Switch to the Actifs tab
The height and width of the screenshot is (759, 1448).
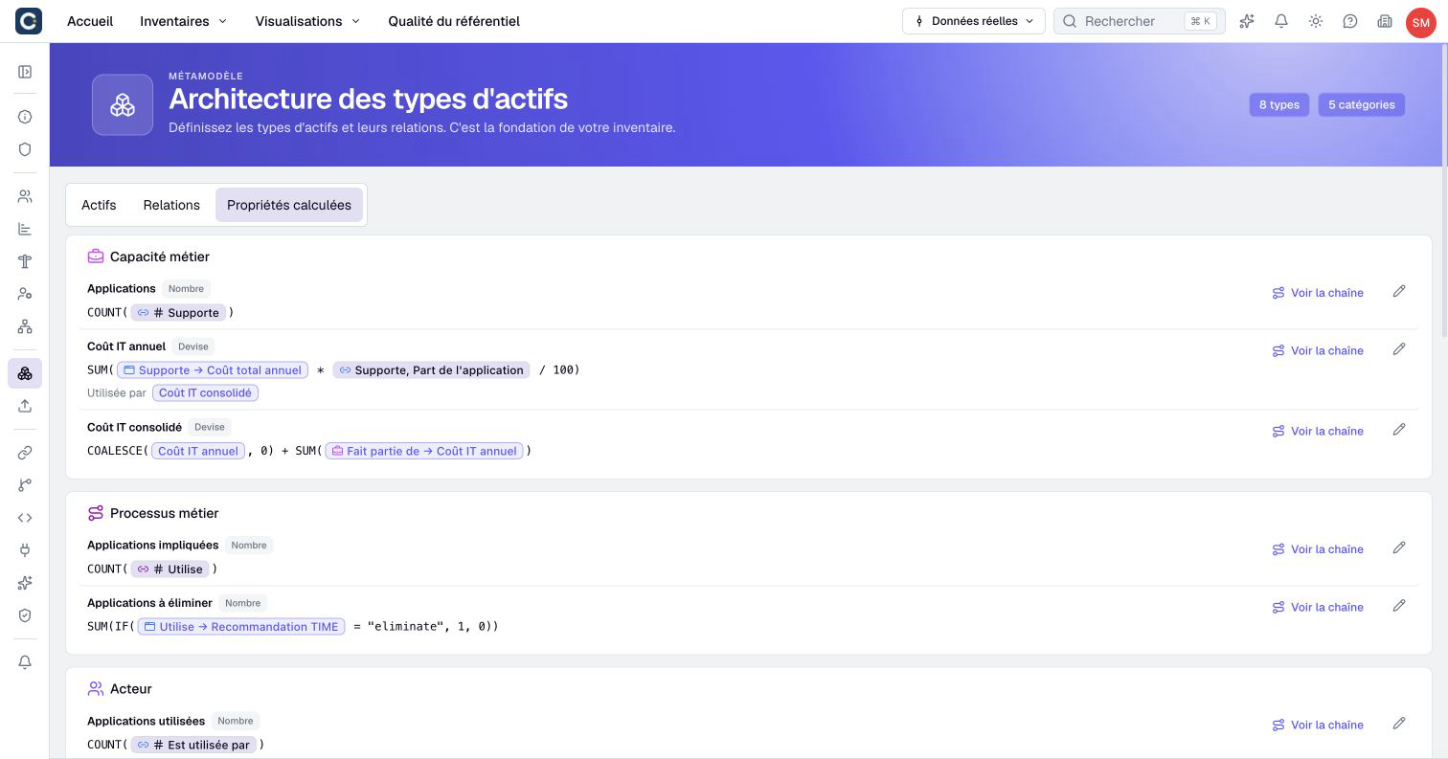(x=99, y=205)
